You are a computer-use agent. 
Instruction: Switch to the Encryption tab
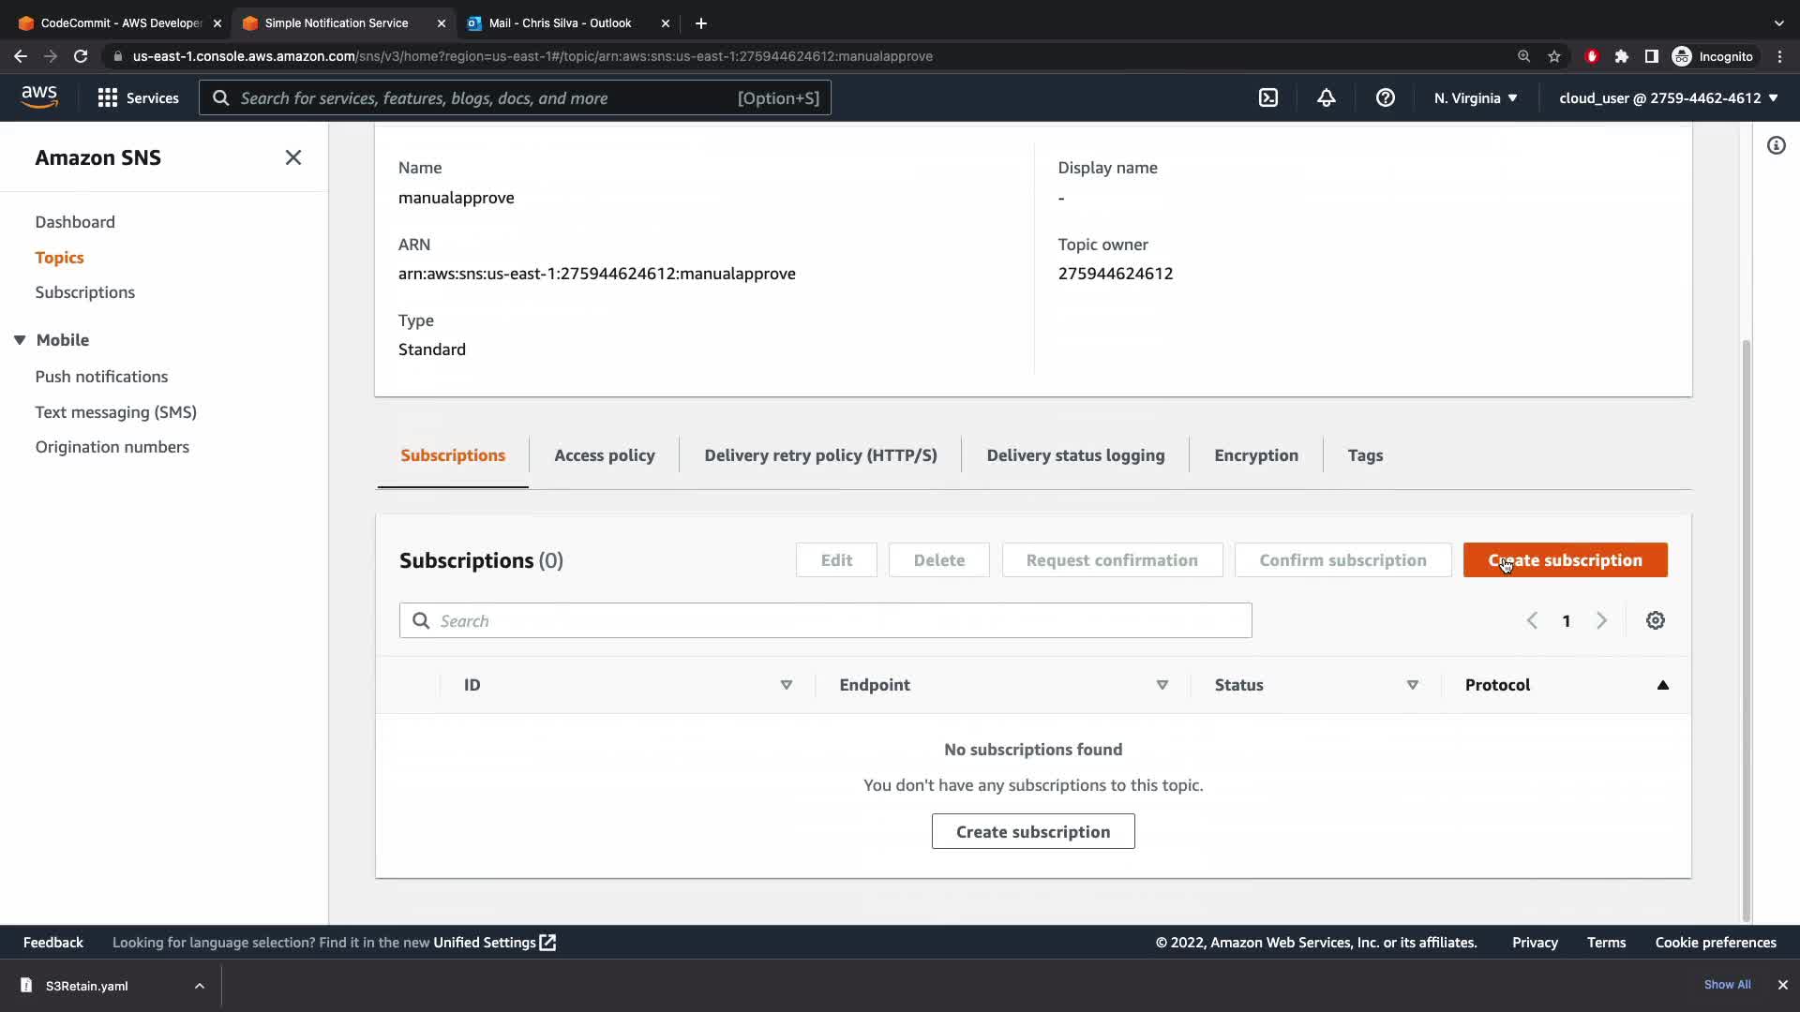point(1255,455)
